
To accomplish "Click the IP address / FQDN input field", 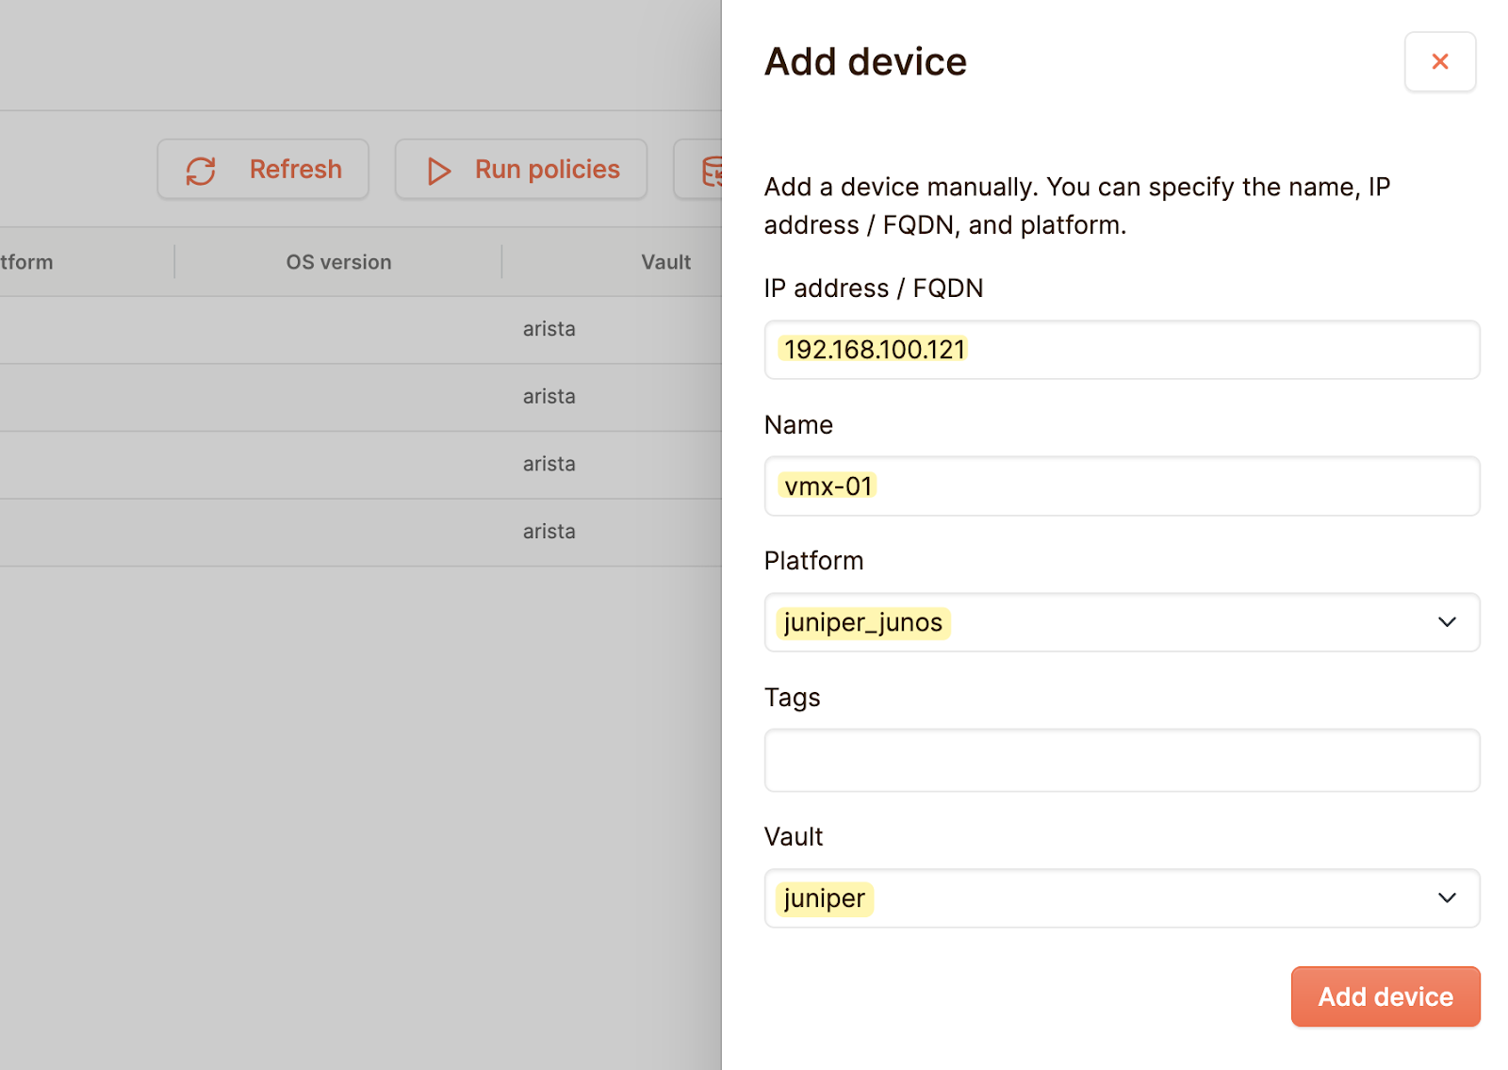I will point(1122,350).
